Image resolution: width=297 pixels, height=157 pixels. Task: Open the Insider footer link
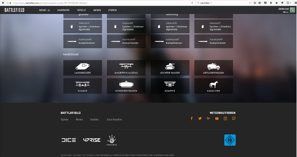(94, 120)
